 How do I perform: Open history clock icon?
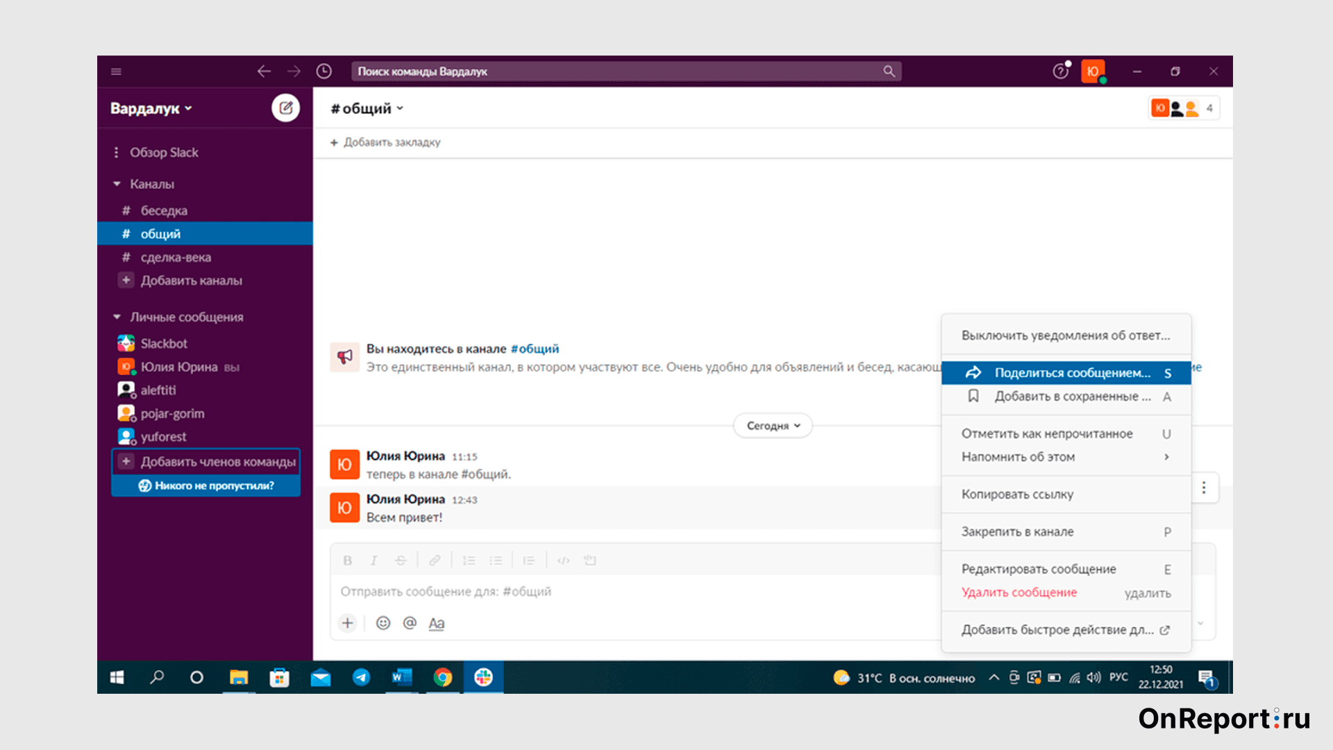[324, 72]
